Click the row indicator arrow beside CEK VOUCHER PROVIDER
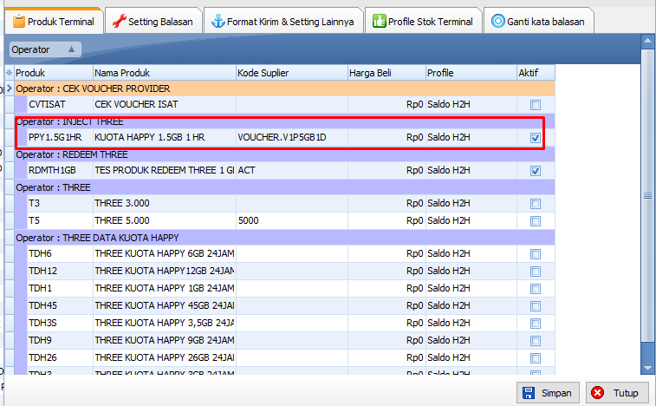The image size is (656, 406). point(10,88)
